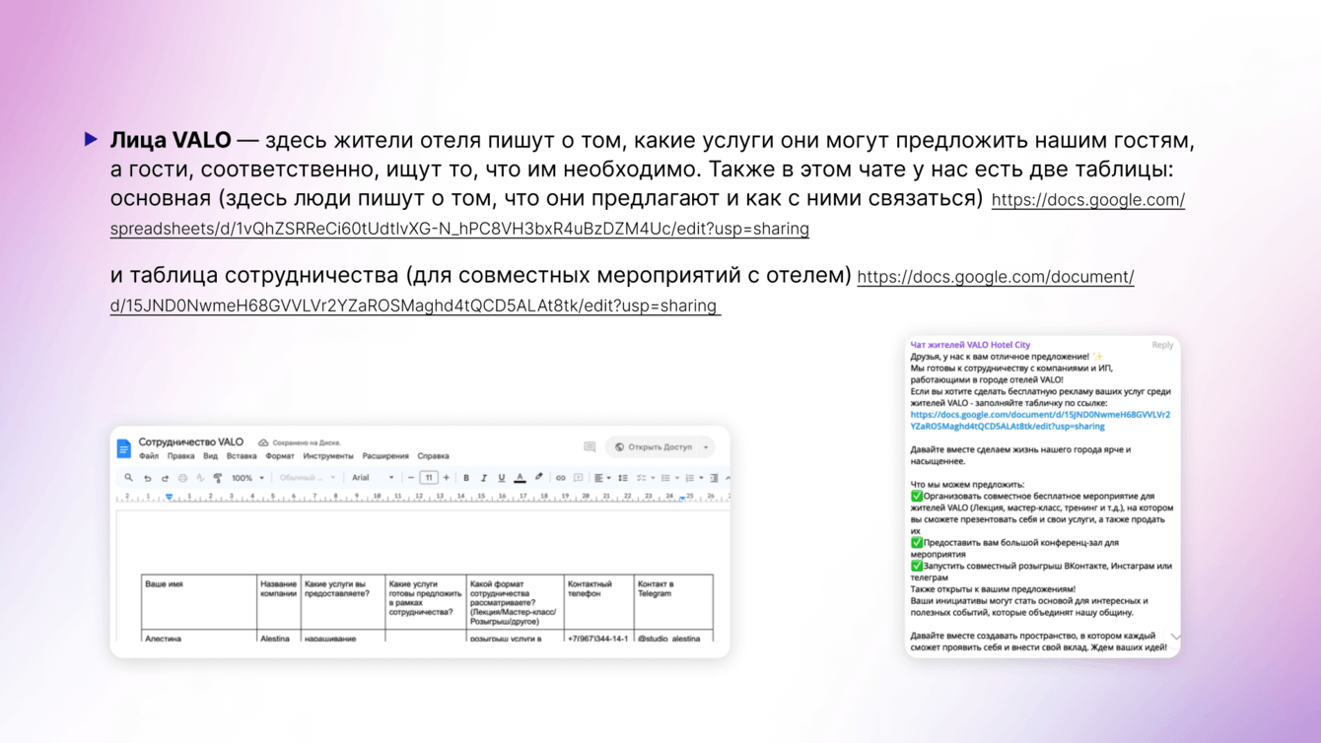Open the checklist dropdown
The height and width of the screenshot is (743, 1321).
[x=644, y=478]
